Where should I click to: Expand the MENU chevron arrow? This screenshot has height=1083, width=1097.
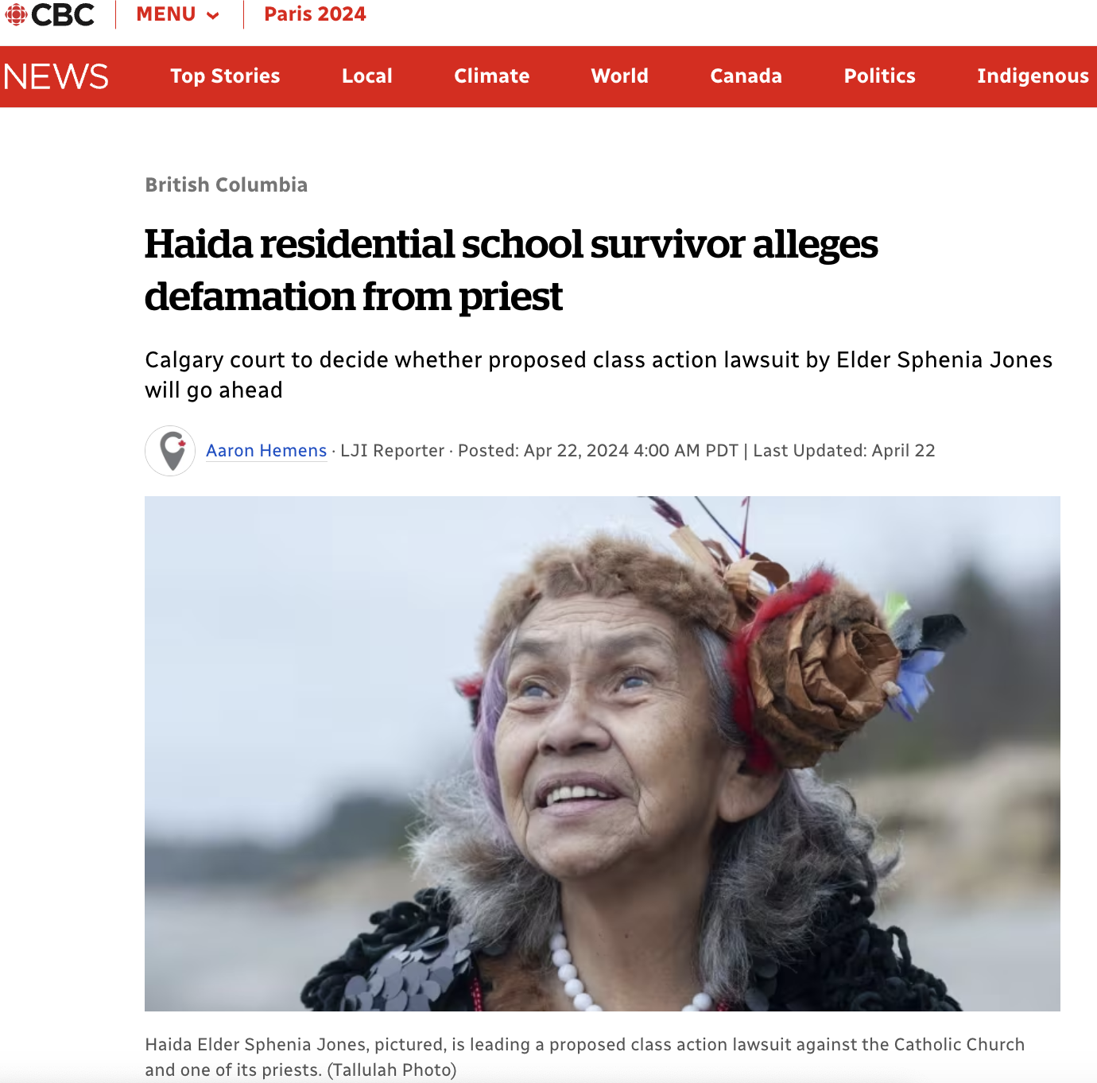click(x=212, y=16)
